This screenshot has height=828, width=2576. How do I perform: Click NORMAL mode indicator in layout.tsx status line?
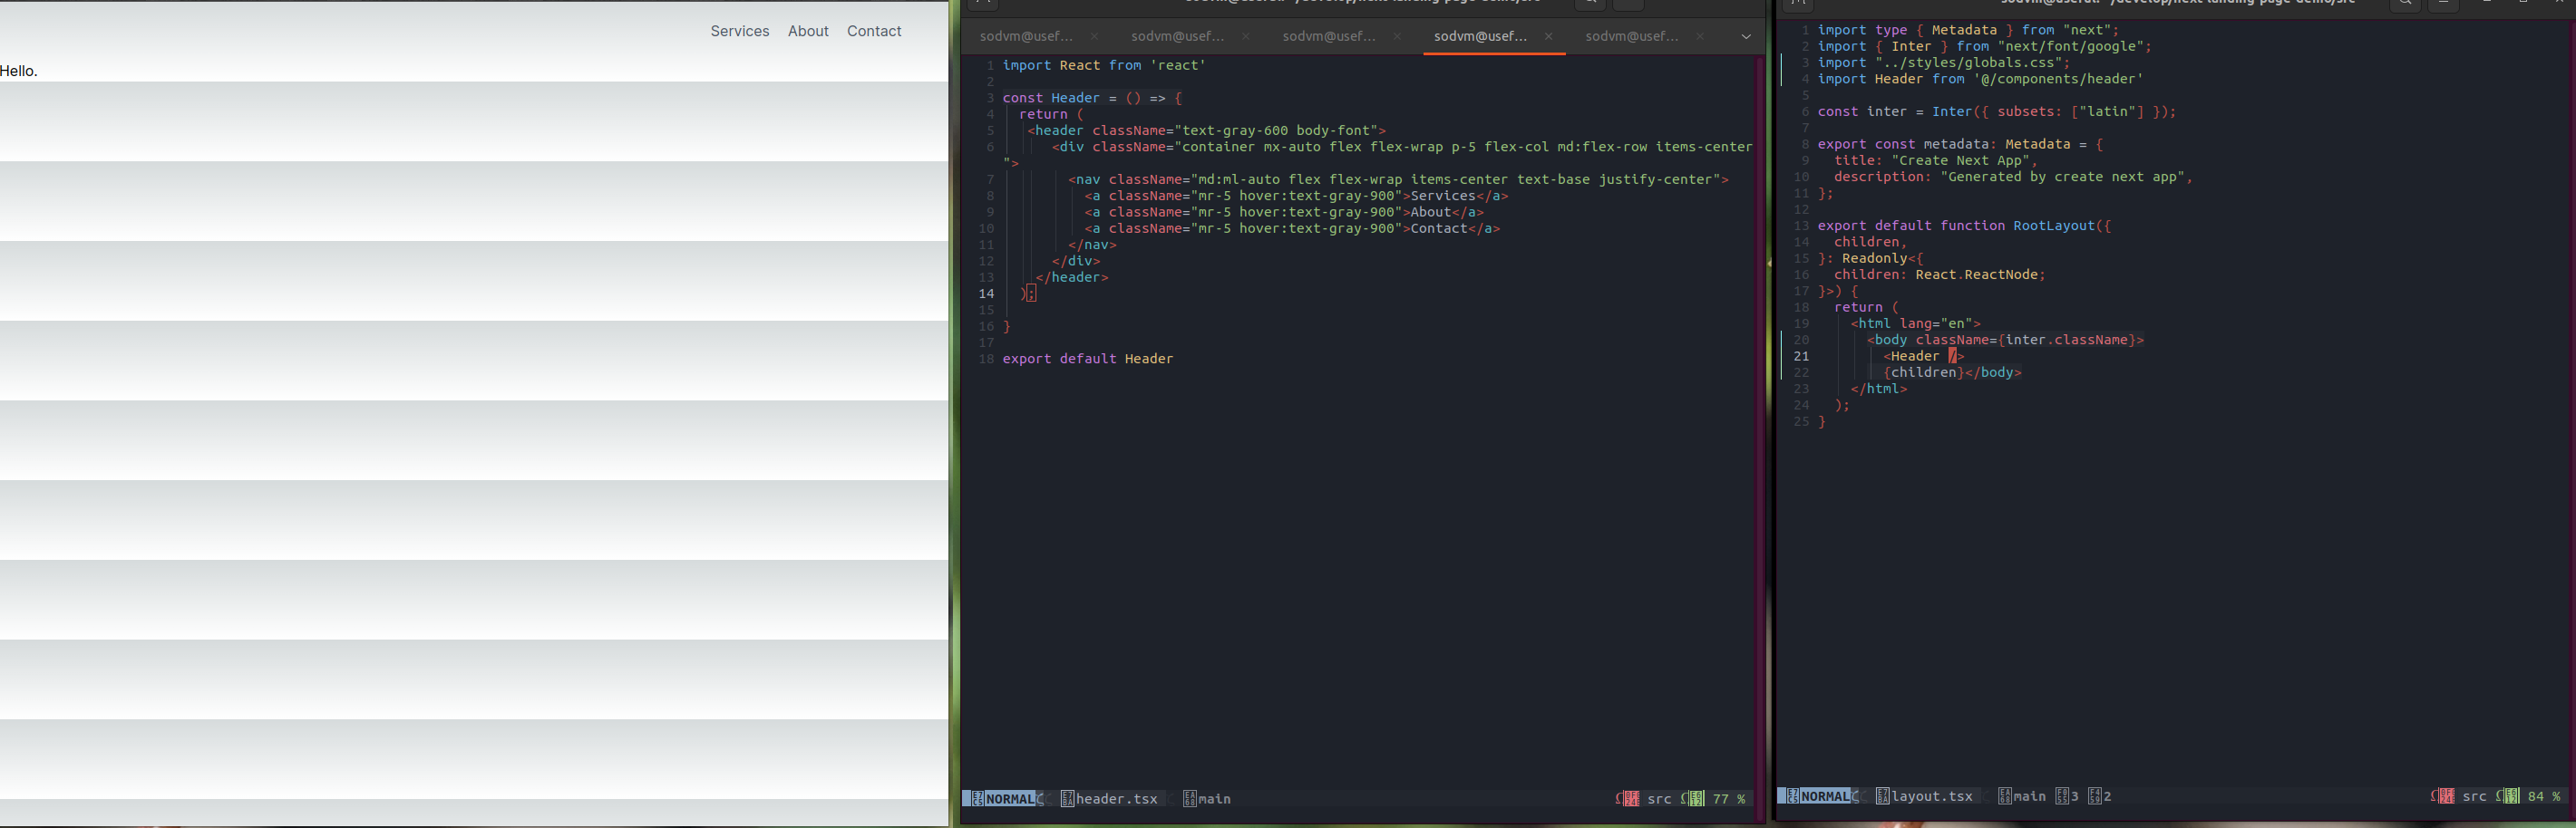coord(1825,796)
